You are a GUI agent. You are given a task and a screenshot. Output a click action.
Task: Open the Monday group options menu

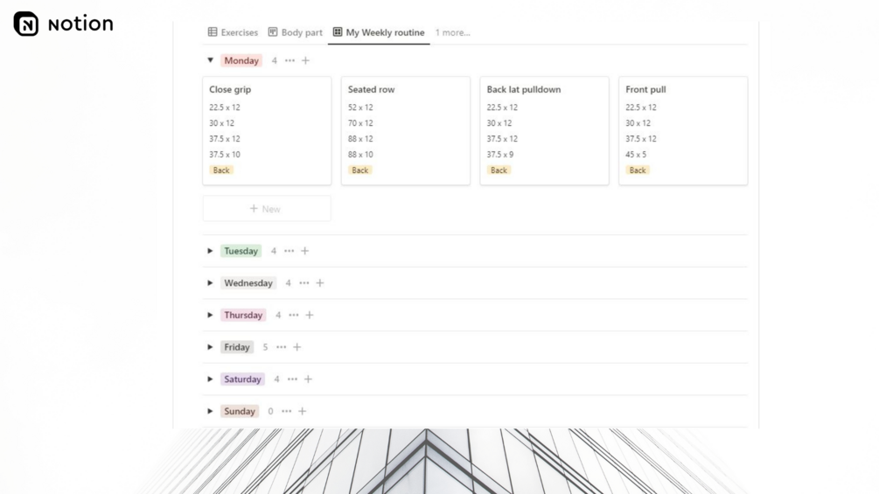(290, 60)
